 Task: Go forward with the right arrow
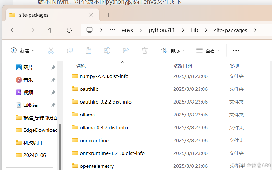32,30
